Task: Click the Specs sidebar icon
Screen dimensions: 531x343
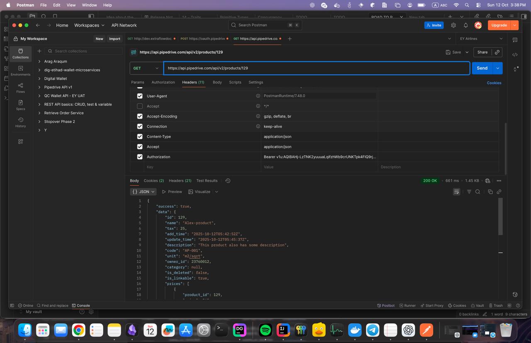Action: (x=20, y=105)
